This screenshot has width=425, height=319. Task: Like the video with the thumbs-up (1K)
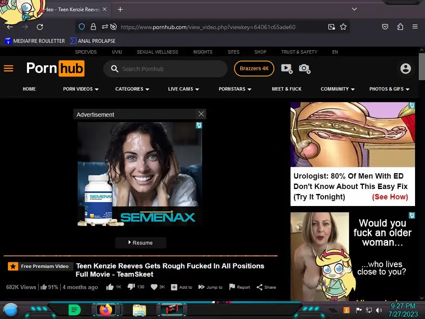(114, 287)
